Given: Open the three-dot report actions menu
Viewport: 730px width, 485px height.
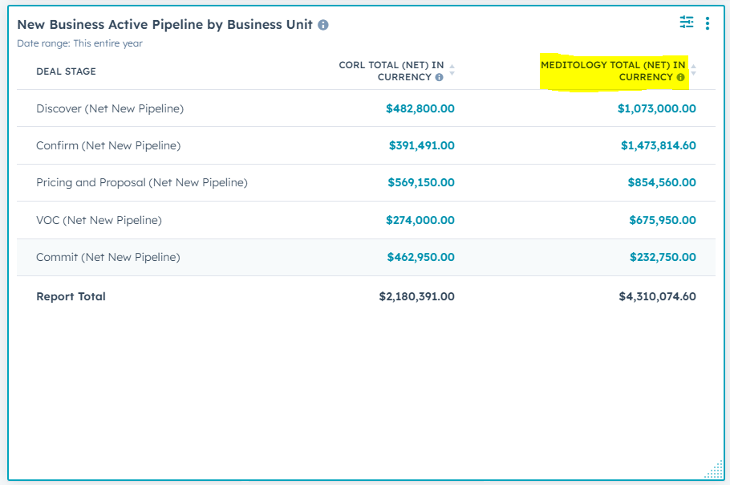Looking at the screenshot, I should click(708, 23).
